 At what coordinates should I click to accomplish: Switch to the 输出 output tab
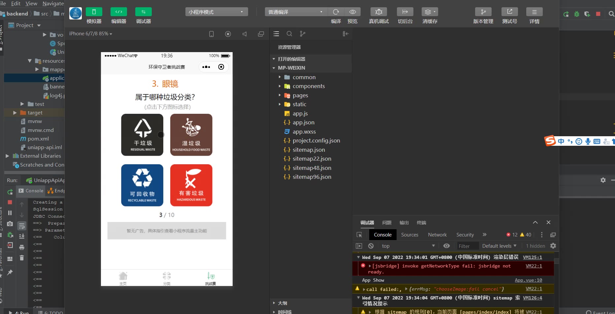click(x=404, y=223)
